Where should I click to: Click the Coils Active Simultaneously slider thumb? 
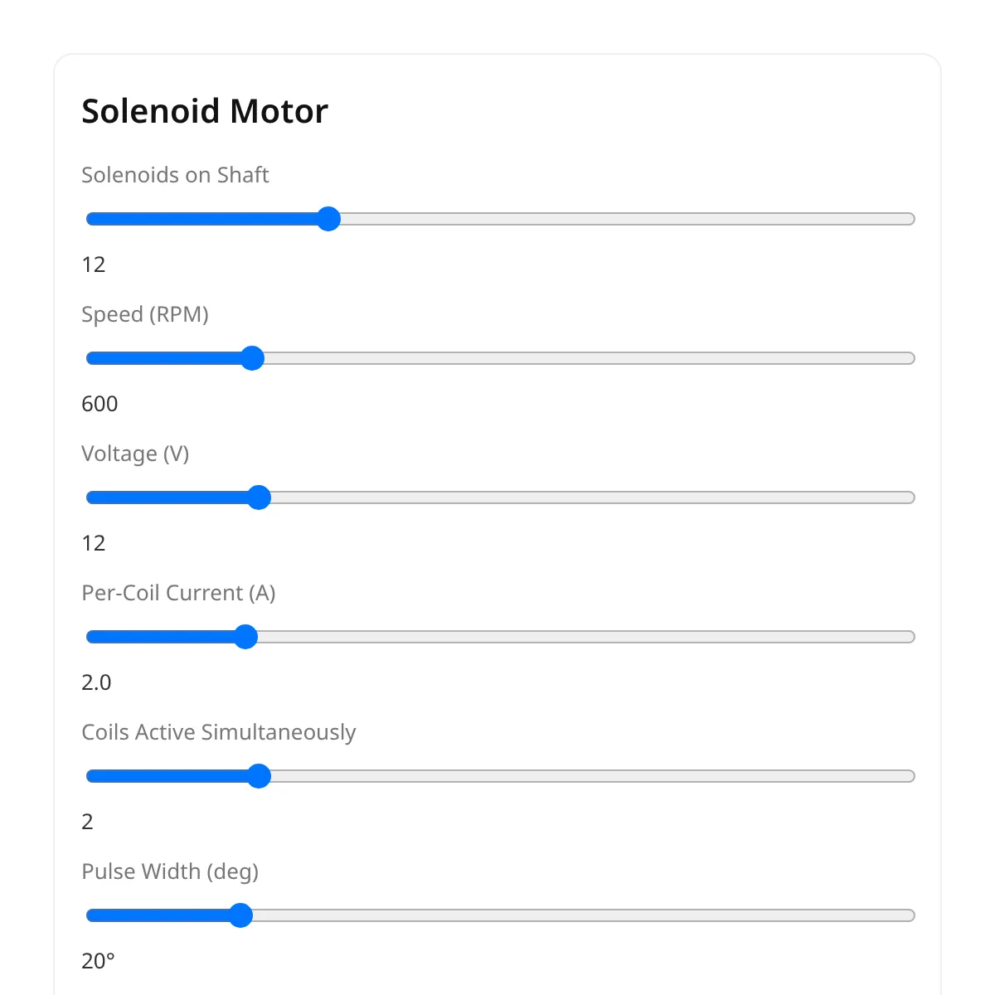[x=259, y=776]
